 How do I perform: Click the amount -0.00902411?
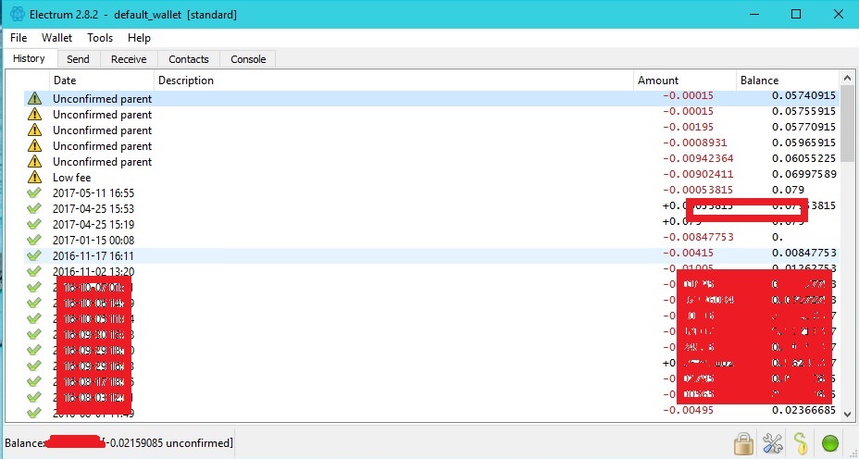(698, 174)
